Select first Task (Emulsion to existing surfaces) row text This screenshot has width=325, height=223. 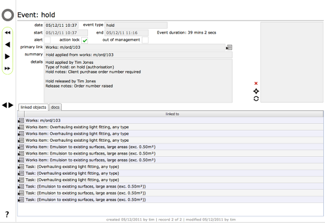tap(86, 187)
